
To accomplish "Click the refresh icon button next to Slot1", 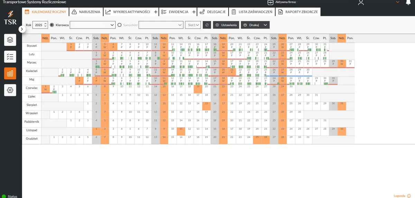I will 206,25.
